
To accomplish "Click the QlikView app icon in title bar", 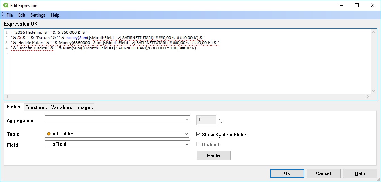I will coord(6,6).
